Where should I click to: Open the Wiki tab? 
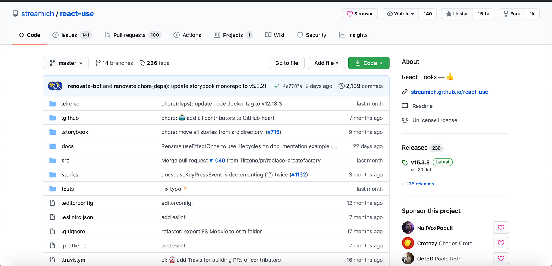click(275, 35)
